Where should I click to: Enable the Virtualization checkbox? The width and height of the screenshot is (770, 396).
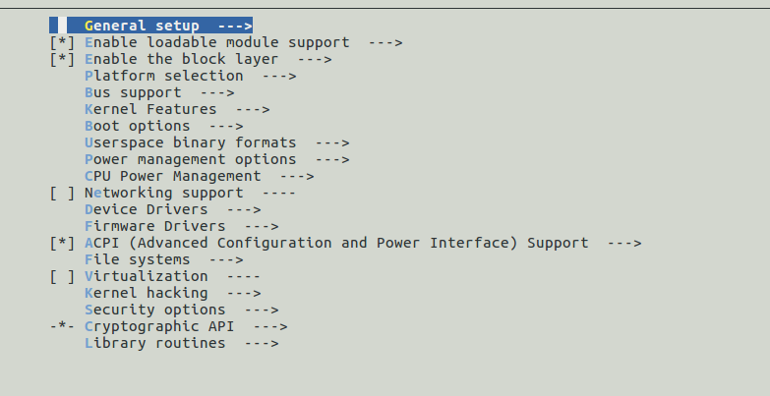point(61,276)
